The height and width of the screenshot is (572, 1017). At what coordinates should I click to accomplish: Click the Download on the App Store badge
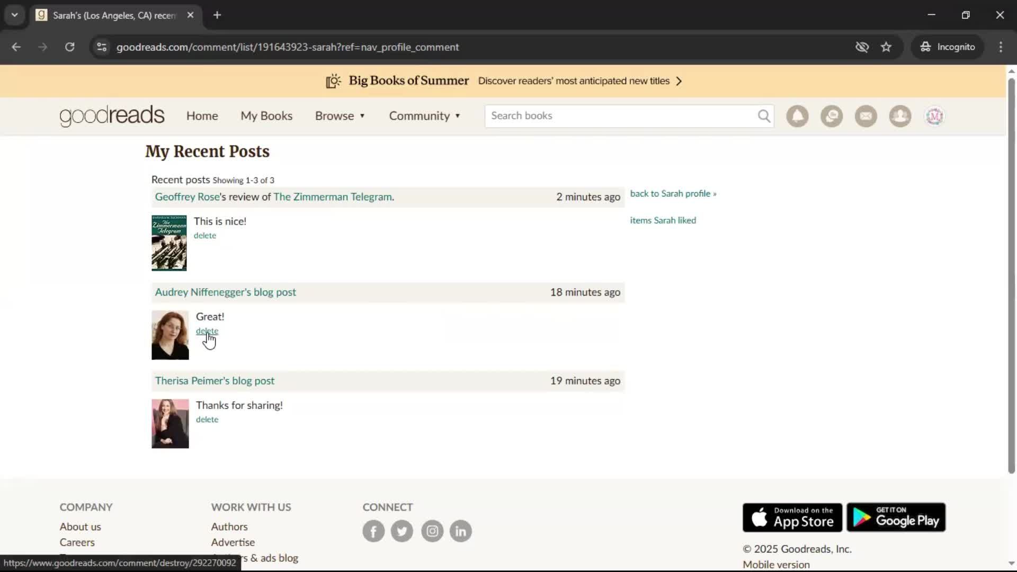(x=792, y=517)
